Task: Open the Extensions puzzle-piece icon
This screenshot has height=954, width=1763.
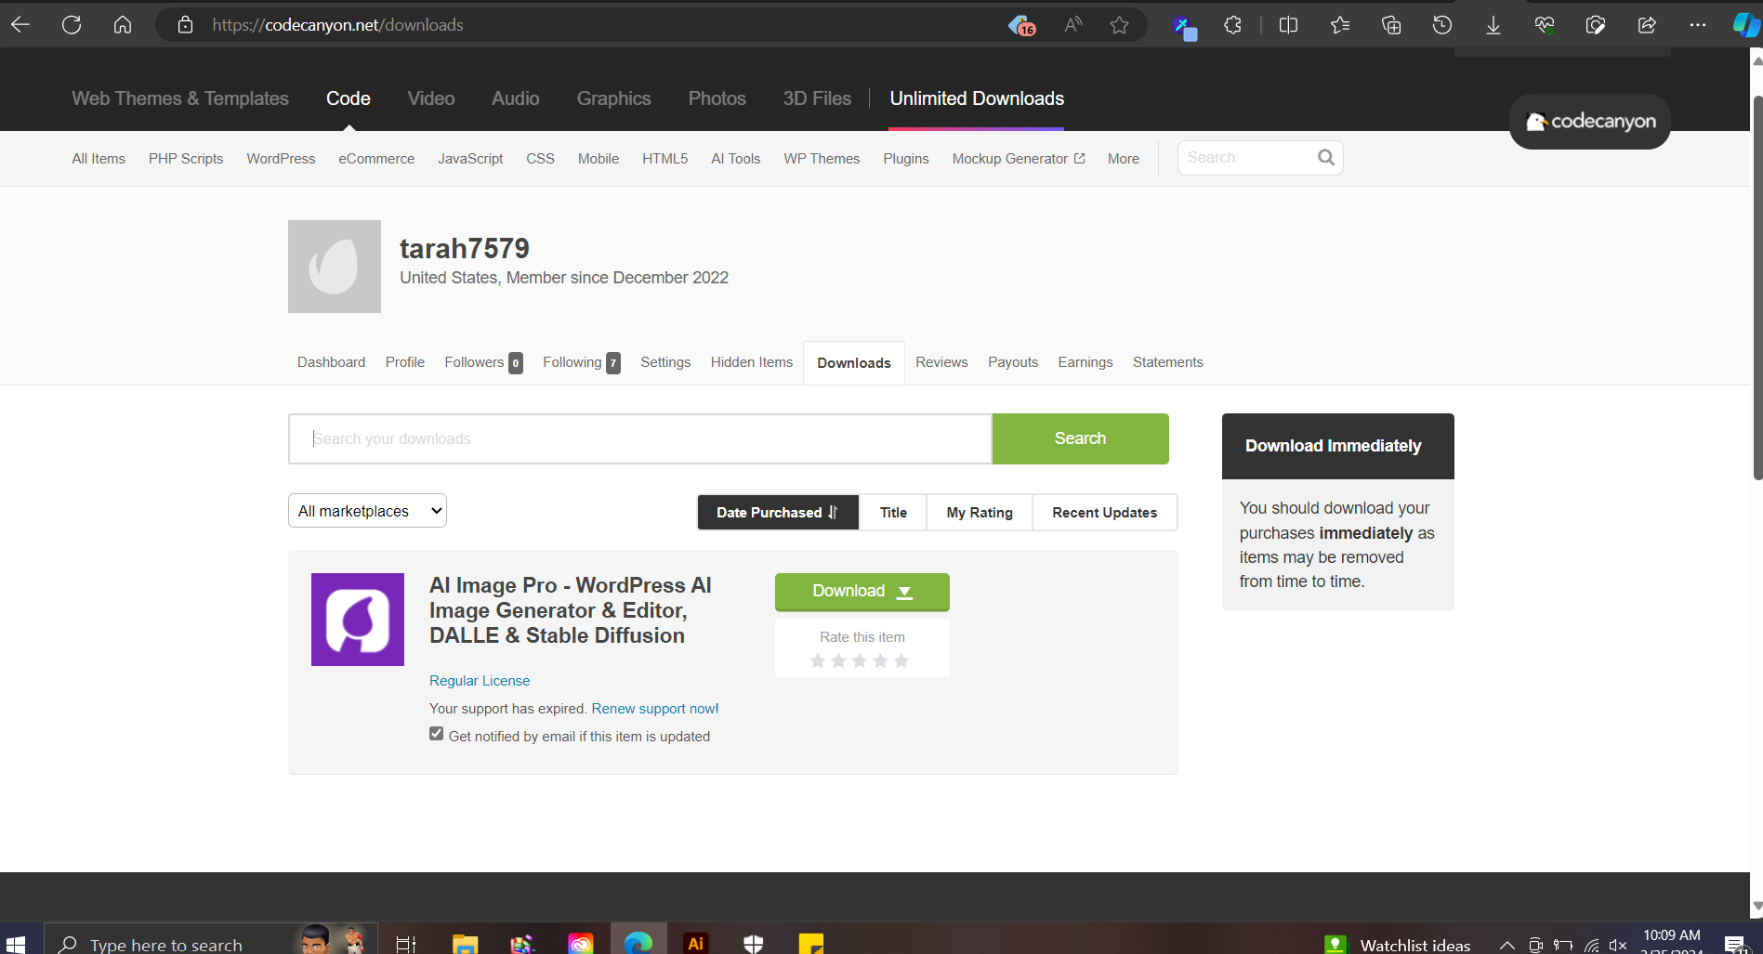Action: pos(1233,25)
